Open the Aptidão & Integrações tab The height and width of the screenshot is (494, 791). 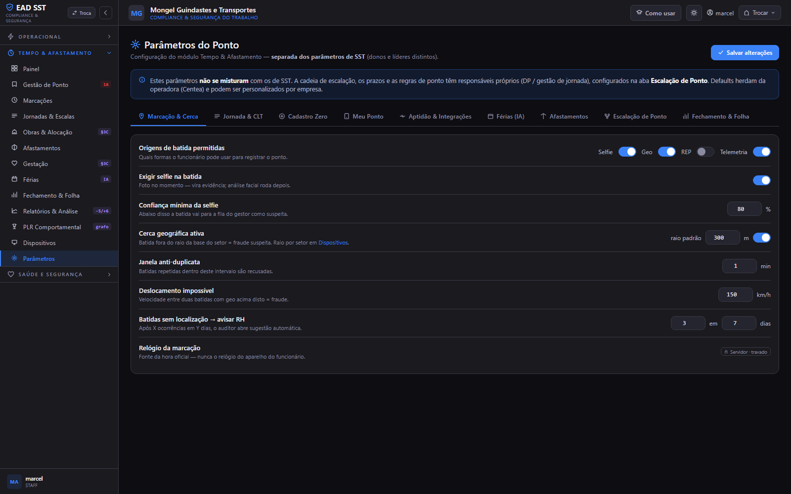click(436, 117)
